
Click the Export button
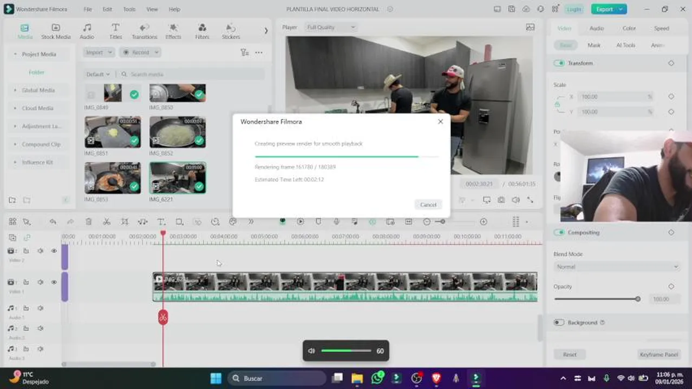click(609, 9)
